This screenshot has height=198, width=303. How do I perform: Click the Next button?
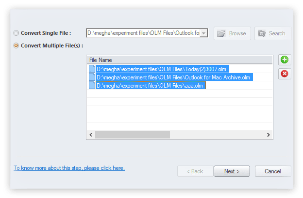[232, 171]
